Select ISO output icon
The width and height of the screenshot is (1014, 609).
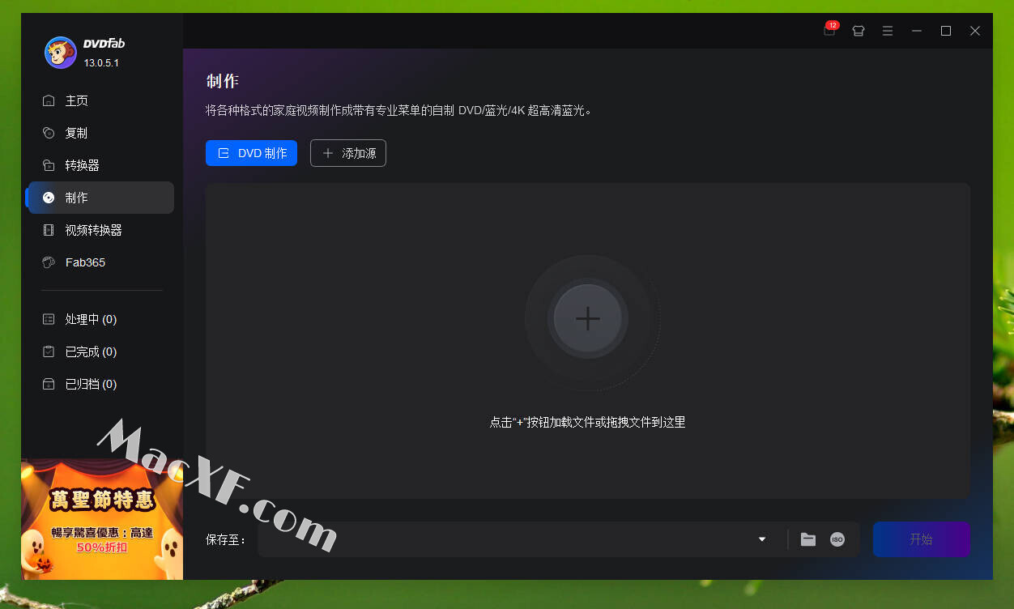point(837,539)
